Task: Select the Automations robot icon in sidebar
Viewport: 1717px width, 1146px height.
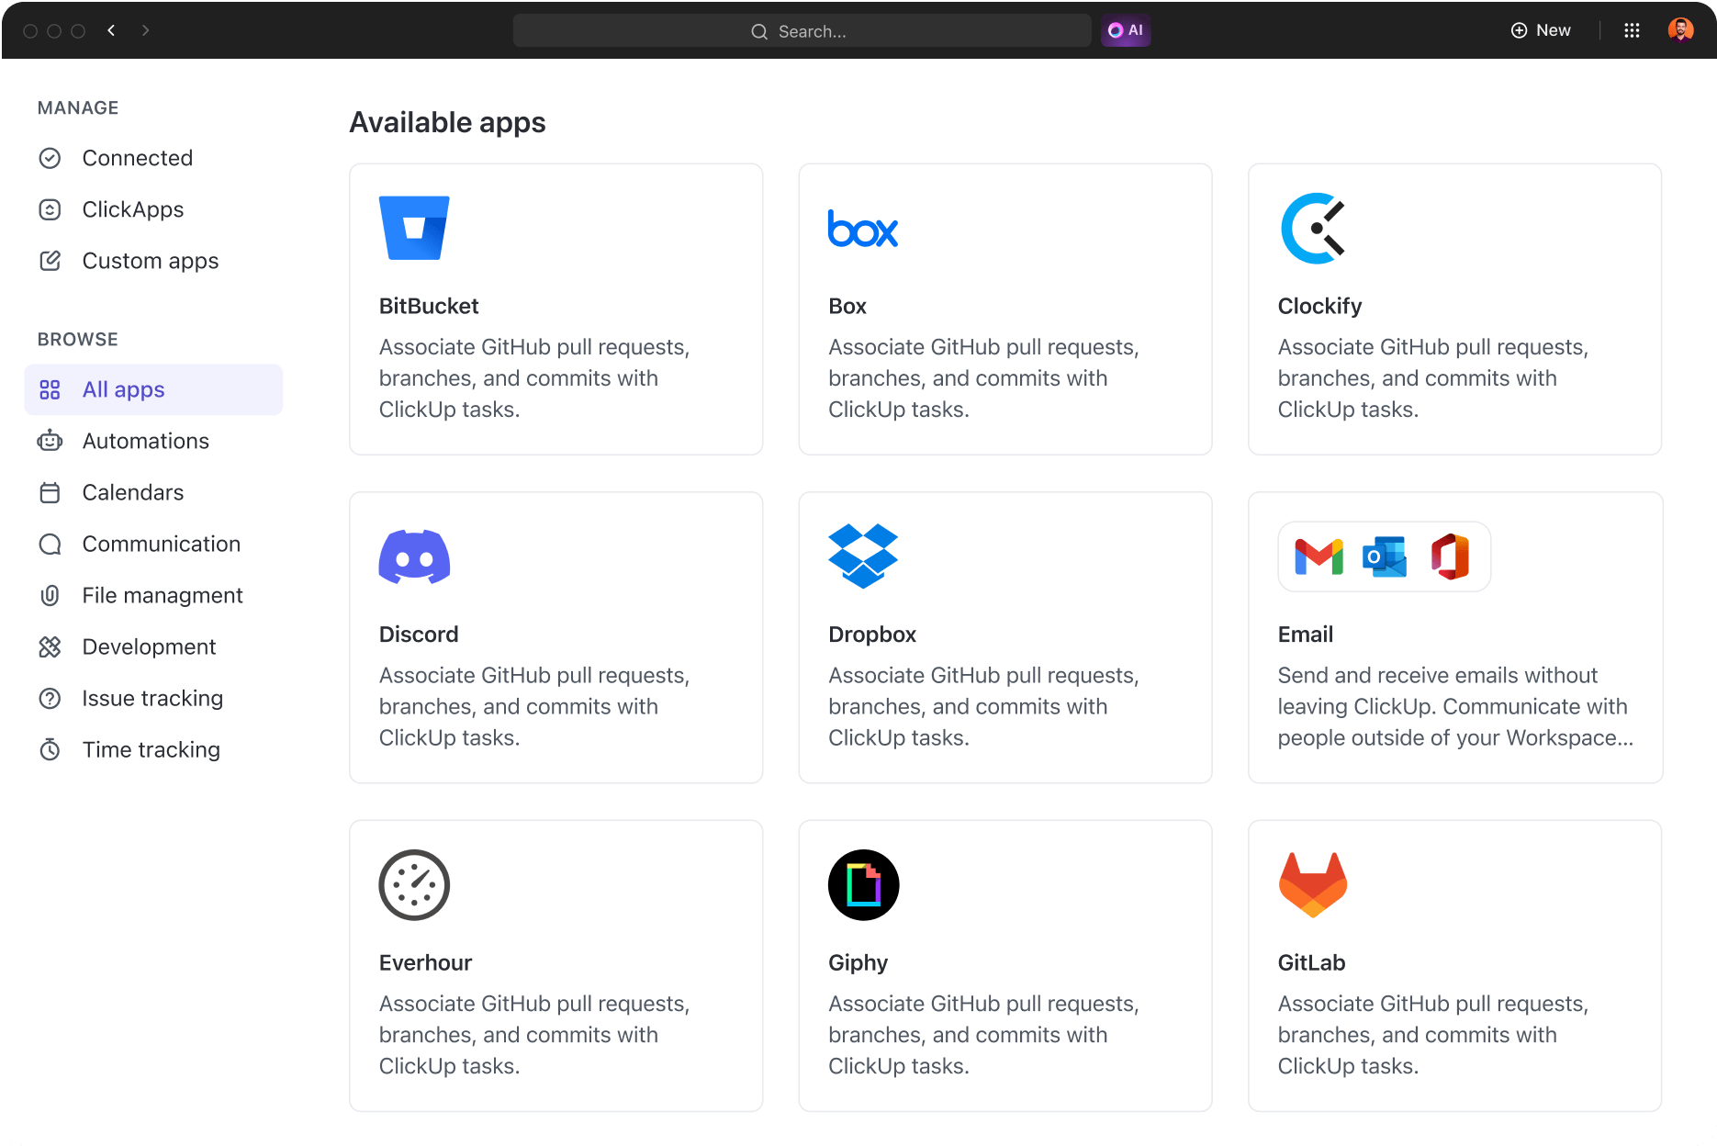Action: pos(50,441)
